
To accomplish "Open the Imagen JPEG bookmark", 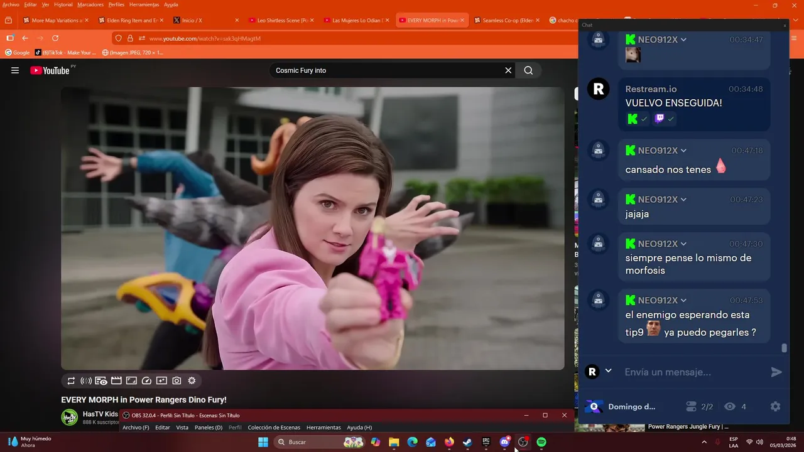I will 133,53.
